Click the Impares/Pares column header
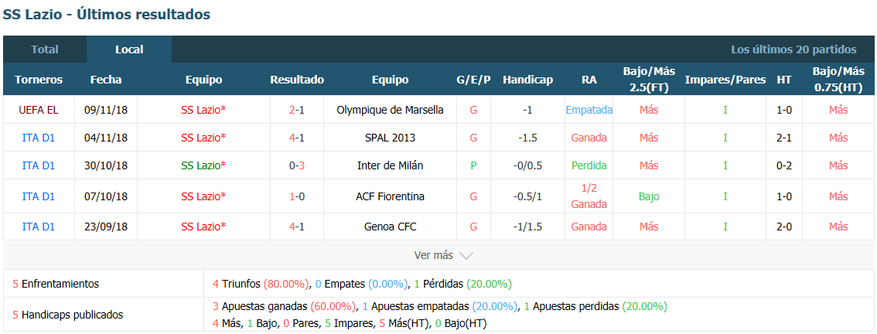 pyautogui.click(x=725, y=80)
